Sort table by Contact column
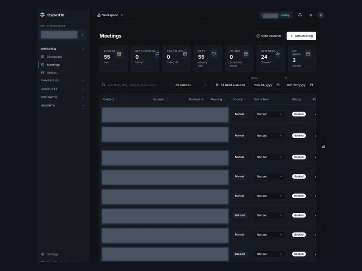The width and height of the screenshot is (362, 271). point(110,99)
